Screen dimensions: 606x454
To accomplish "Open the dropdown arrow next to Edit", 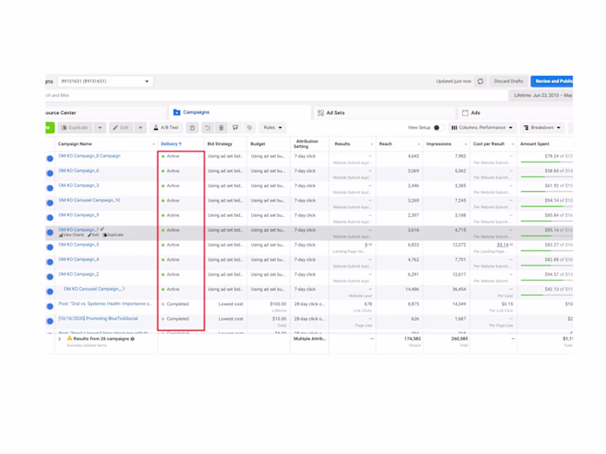I will (140, 128).
